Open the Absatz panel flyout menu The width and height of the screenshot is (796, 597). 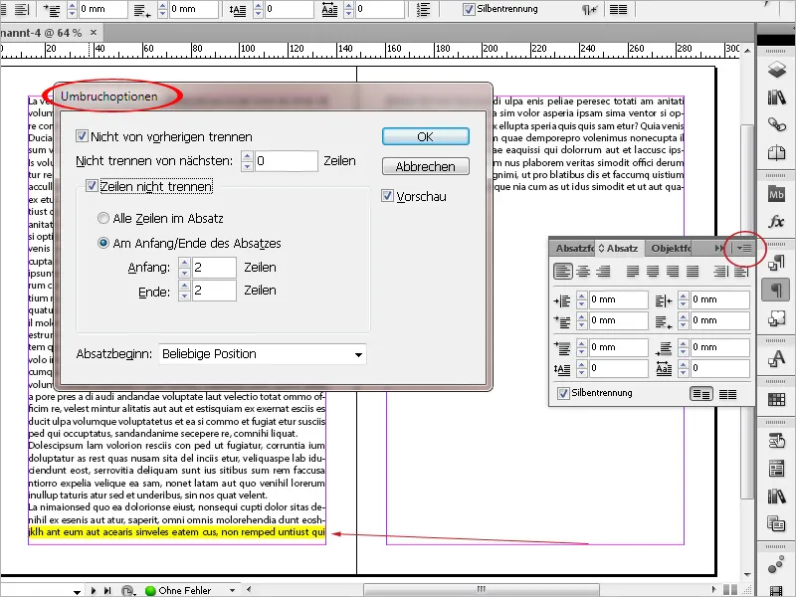click(x=744, y=248)
